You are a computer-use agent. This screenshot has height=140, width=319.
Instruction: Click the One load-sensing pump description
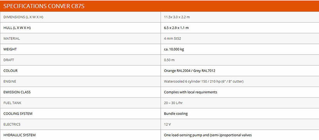click(x=208, y=135)
